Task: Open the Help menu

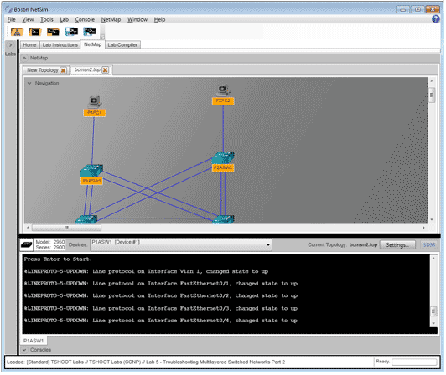Action: coord(159,19)
